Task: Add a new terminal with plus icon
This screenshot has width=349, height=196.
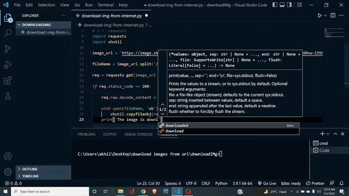Action: (322, 134)
